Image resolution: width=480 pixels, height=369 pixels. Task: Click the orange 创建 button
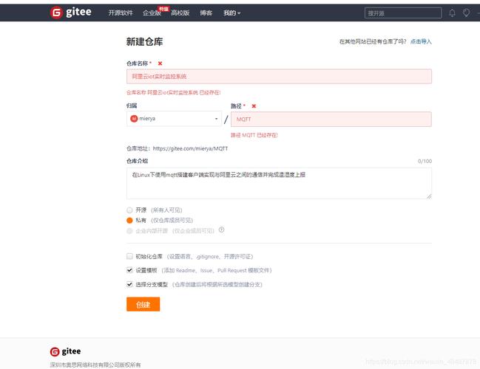[x=143, y=304]
